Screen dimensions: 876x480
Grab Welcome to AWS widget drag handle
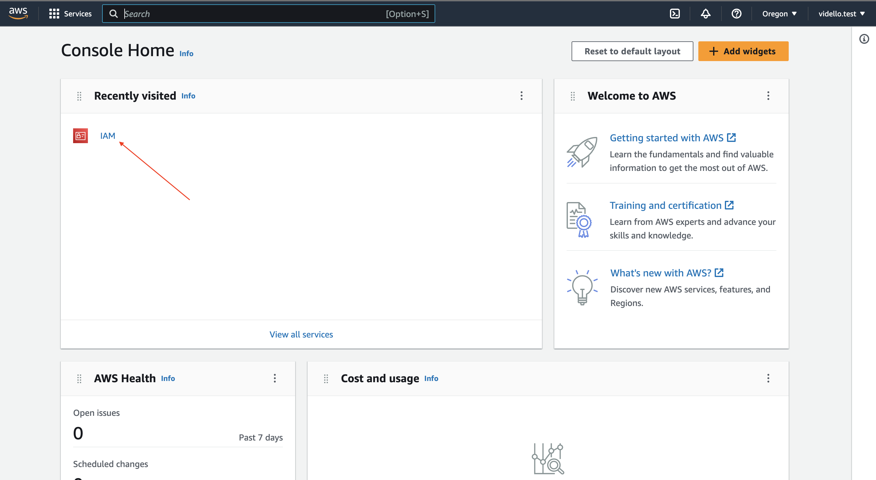[x=573, y=96]
